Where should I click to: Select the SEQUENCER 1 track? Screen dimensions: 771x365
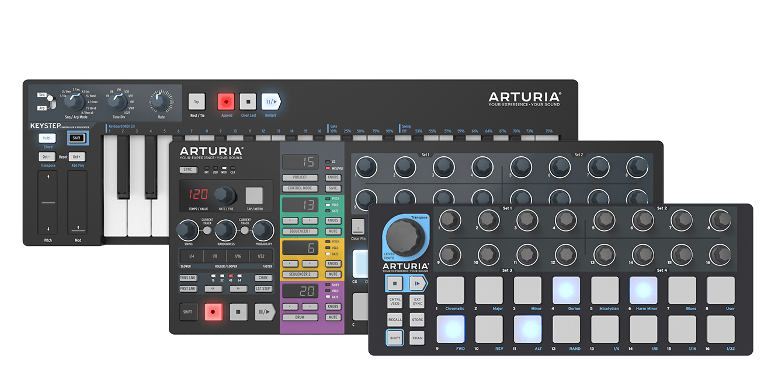click(x=300, y=230)
